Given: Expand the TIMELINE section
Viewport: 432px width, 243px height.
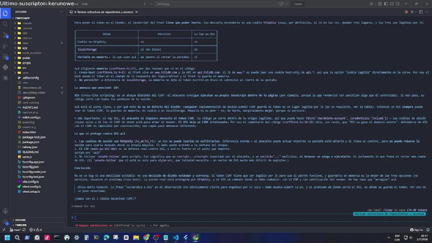Looking at the screenshot, I should point(20,225).
